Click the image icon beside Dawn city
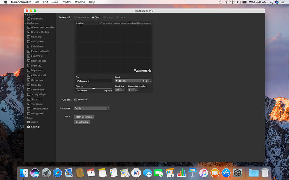289x180 pixels. coord(29,37)
